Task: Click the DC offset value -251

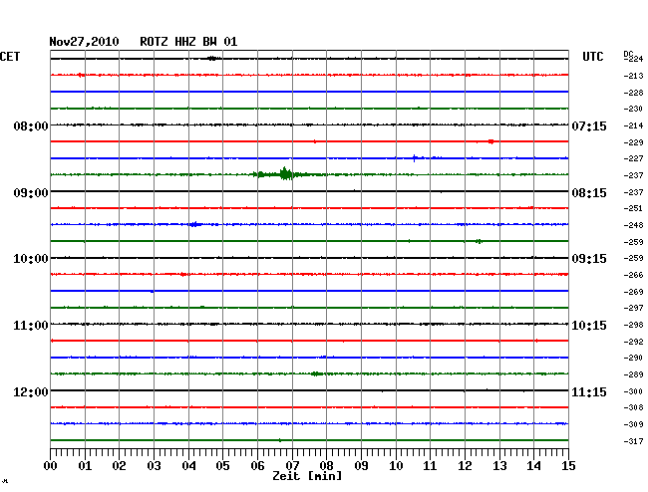Action: click(x=633, y=208)
